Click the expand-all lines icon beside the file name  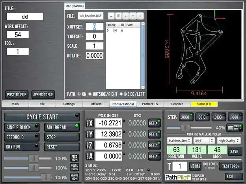pyautogui.click(x=118, y=16)
